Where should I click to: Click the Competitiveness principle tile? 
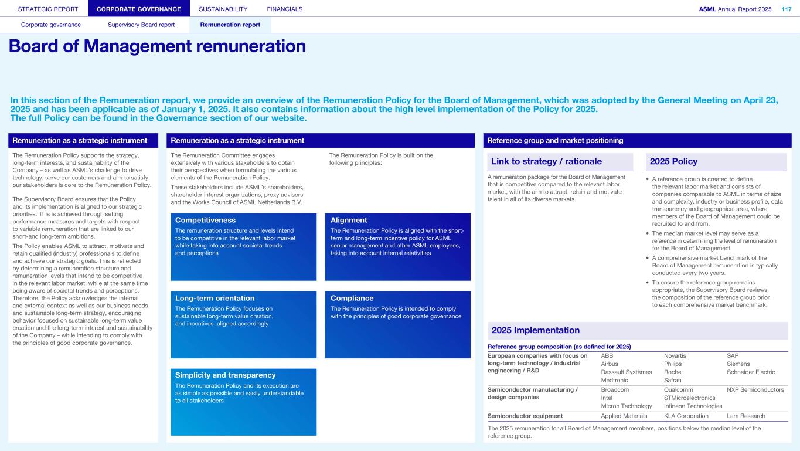click(x=243, y=246)
